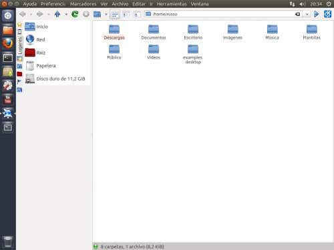
Task: Open the Files manager from launcher
Action: [x=8, y=29]
